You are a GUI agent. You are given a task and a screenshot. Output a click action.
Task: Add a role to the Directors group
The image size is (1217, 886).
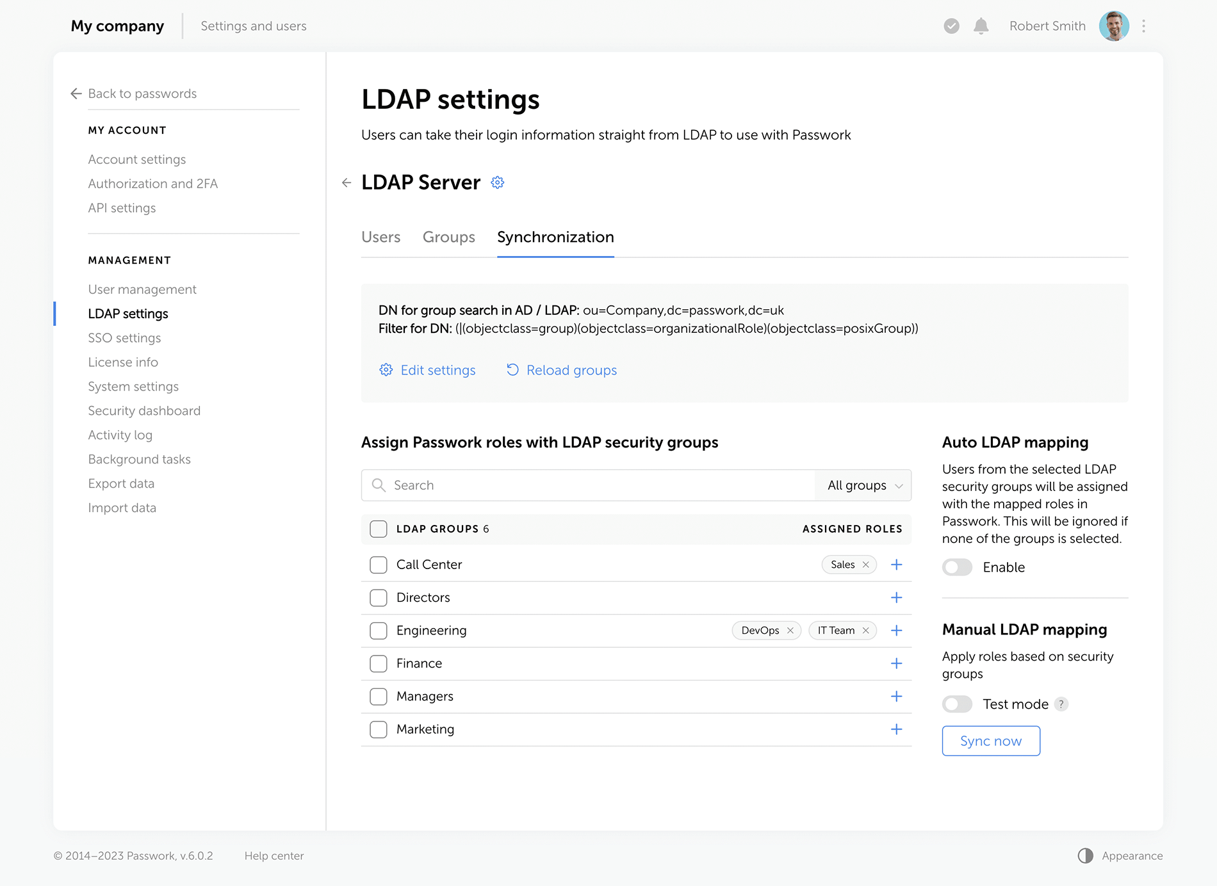pyautogui.click(x=896, y=597)
